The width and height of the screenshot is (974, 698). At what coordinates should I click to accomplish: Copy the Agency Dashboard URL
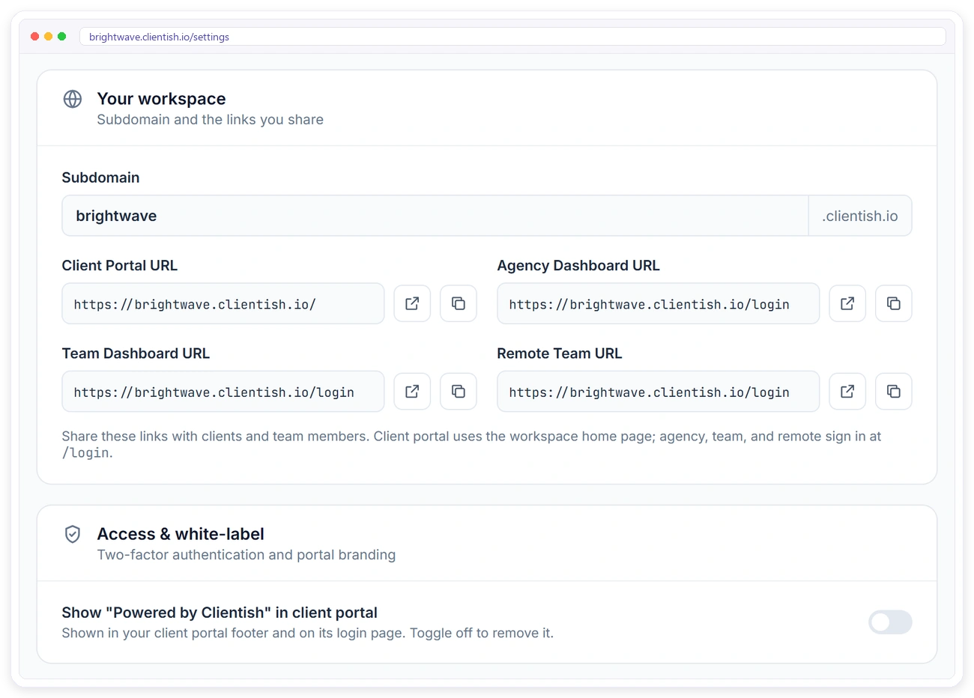click(894, 303)
